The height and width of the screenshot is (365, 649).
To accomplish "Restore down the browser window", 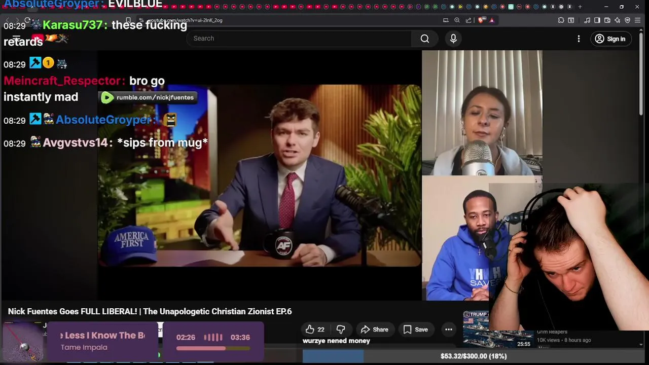I will tap(622, 7).
